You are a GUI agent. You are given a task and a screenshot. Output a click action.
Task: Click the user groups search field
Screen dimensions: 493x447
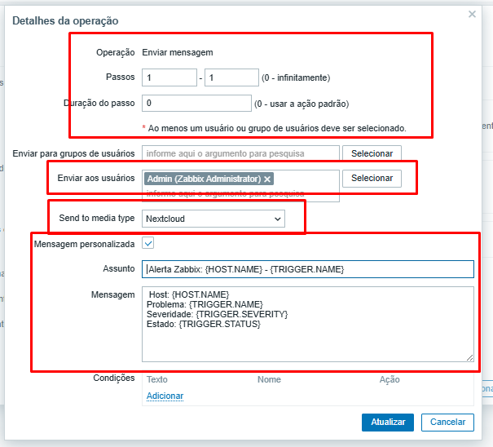coord(240,153)
